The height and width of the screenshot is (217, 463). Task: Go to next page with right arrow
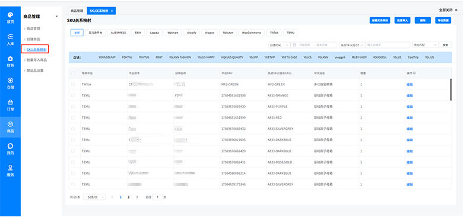[x=137, y=197]
